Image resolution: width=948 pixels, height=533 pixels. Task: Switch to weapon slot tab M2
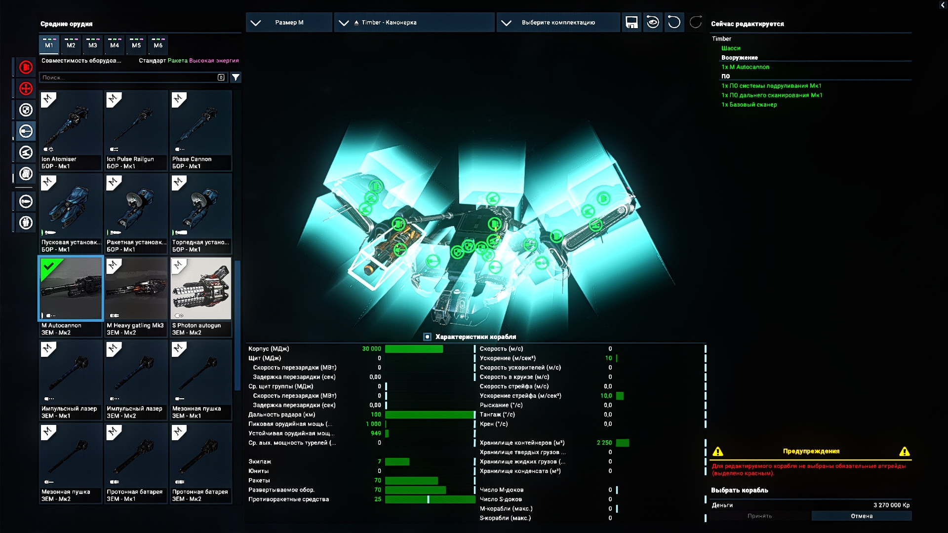point(71,45)
